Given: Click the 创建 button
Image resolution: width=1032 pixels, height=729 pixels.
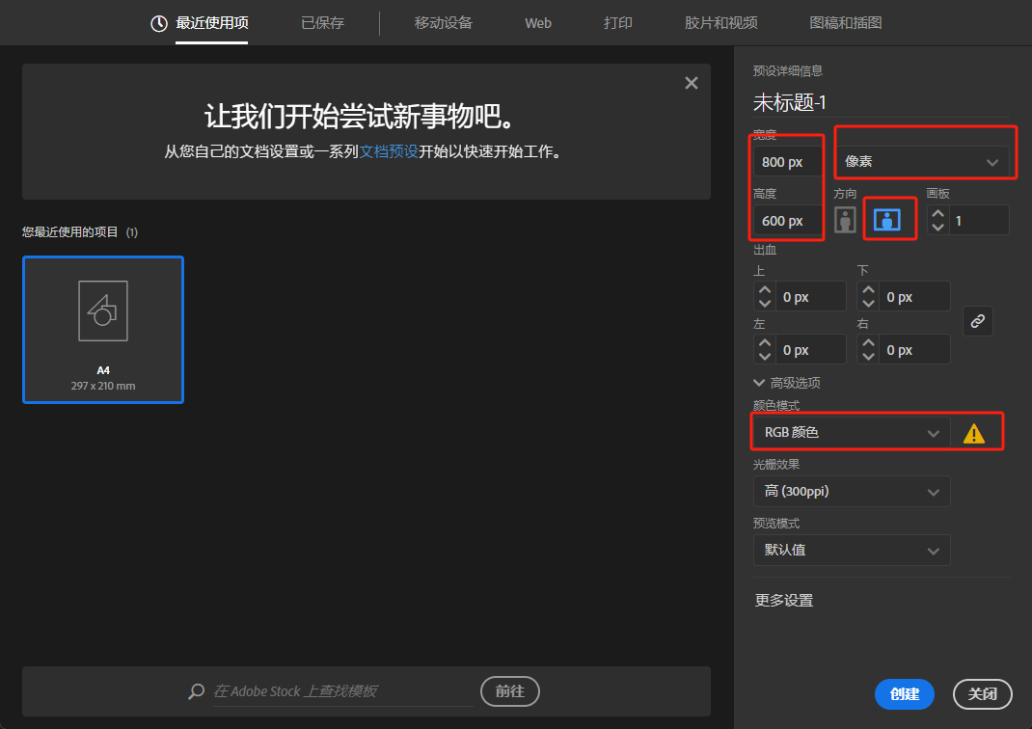Looking at the screenshot, I should [x=905, y=694].
